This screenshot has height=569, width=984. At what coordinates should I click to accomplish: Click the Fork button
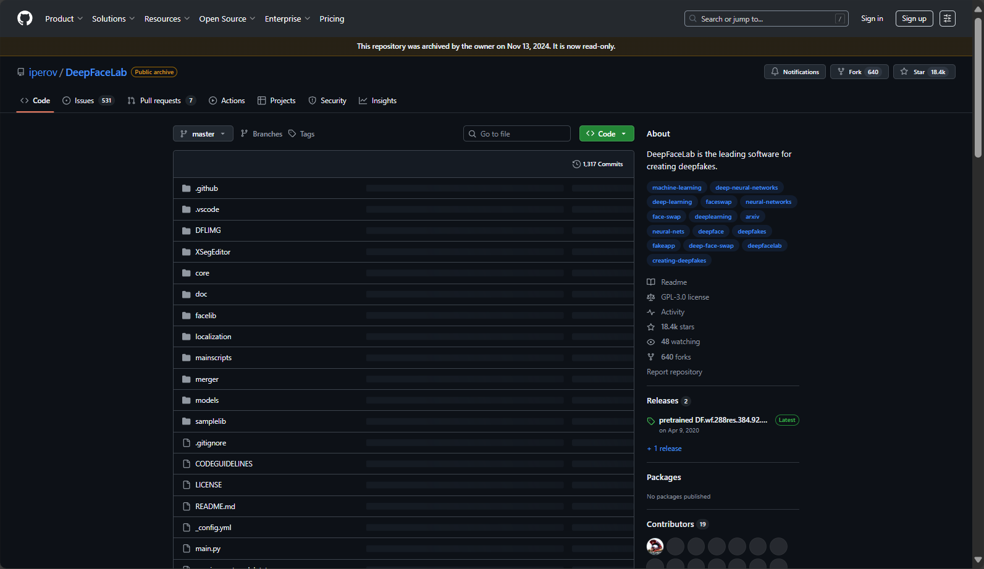(859, 72)
